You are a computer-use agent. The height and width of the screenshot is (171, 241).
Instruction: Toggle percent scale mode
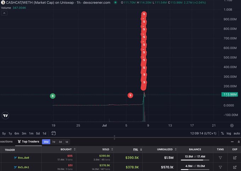pos(223,133)
